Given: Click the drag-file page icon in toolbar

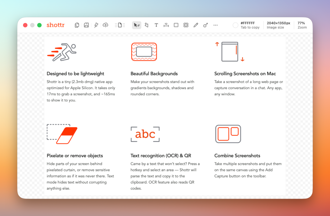Looking at the screenshot, I should click(x=120, y=25).
